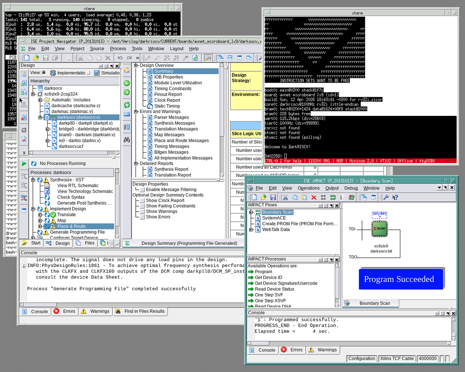Image resolution: width=465 pixels, height=372 pixels.
Task: Collapse the Implement Design process
Action: tap(34, 209)
